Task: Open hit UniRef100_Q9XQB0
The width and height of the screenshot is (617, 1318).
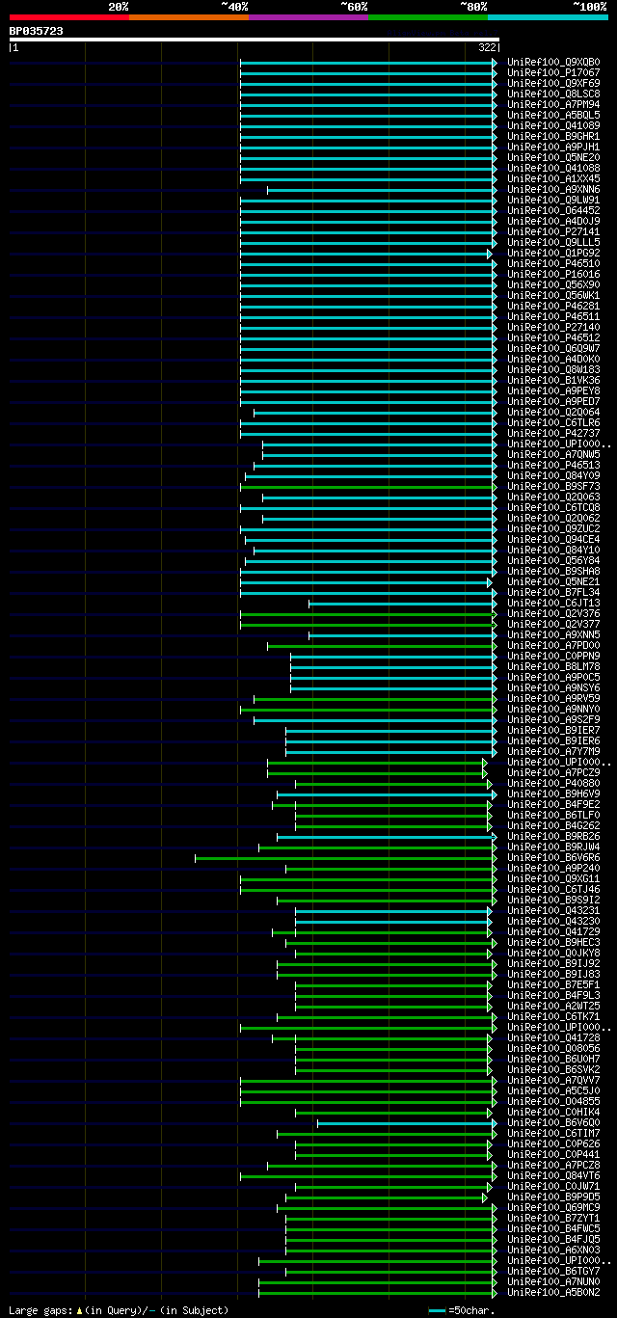Action: (x=553, y=62)
